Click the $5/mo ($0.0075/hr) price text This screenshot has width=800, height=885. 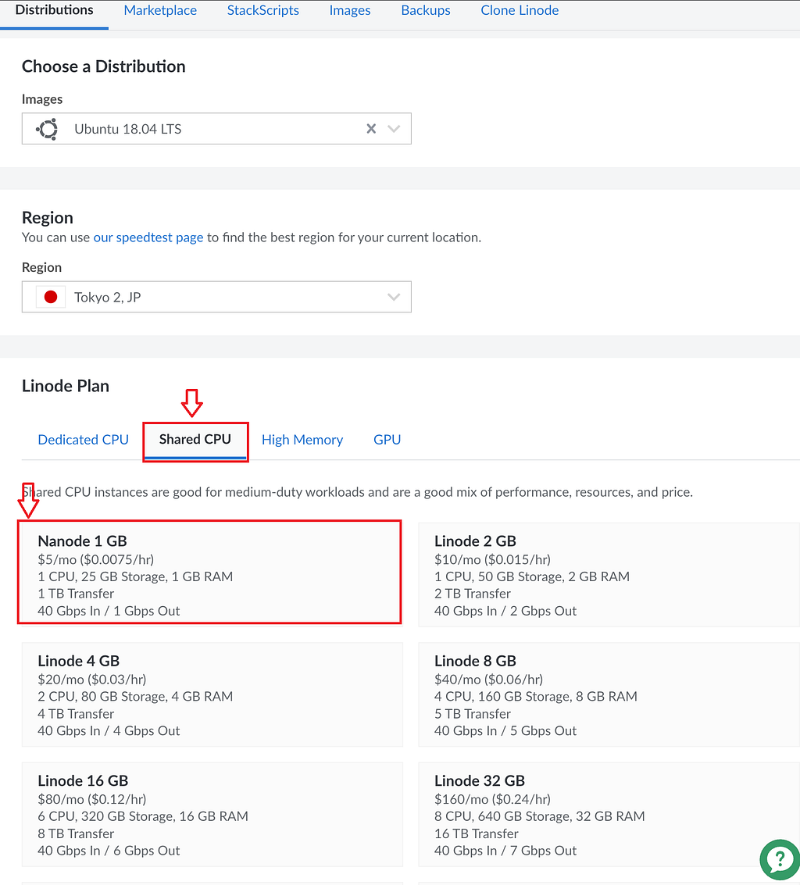(96, 559)
